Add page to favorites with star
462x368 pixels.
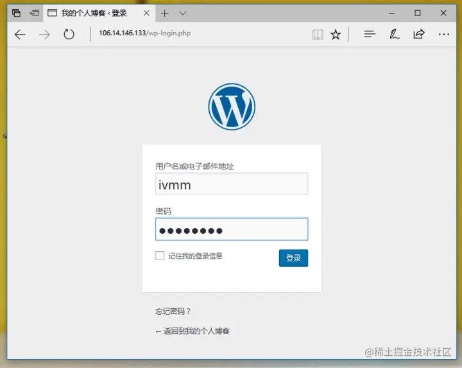click(x=336, y=35)
